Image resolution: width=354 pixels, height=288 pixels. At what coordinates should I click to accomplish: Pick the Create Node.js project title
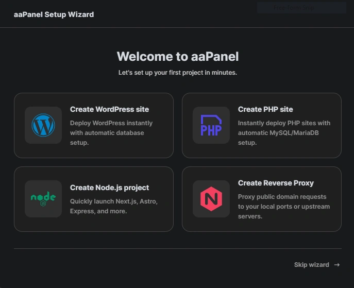click(x=109, y=188)
